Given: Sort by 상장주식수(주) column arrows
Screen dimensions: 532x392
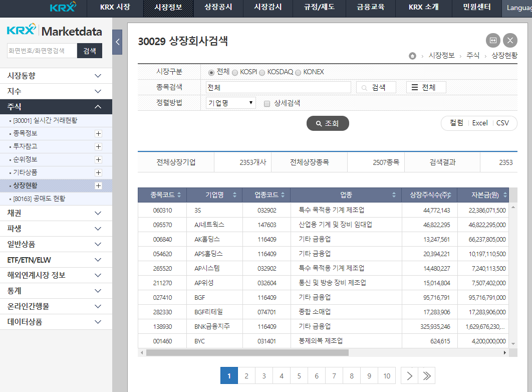Looking at the screenshot, I should click(x=449, y=195).
